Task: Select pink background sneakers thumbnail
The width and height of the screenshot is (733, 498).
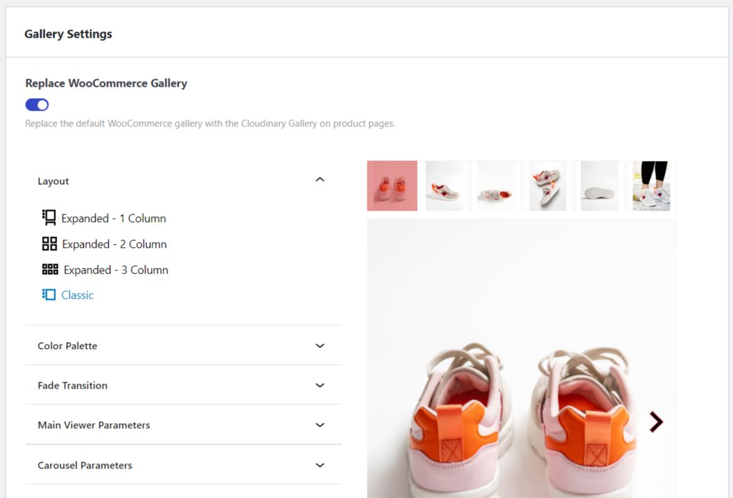Action: point(392,185)
